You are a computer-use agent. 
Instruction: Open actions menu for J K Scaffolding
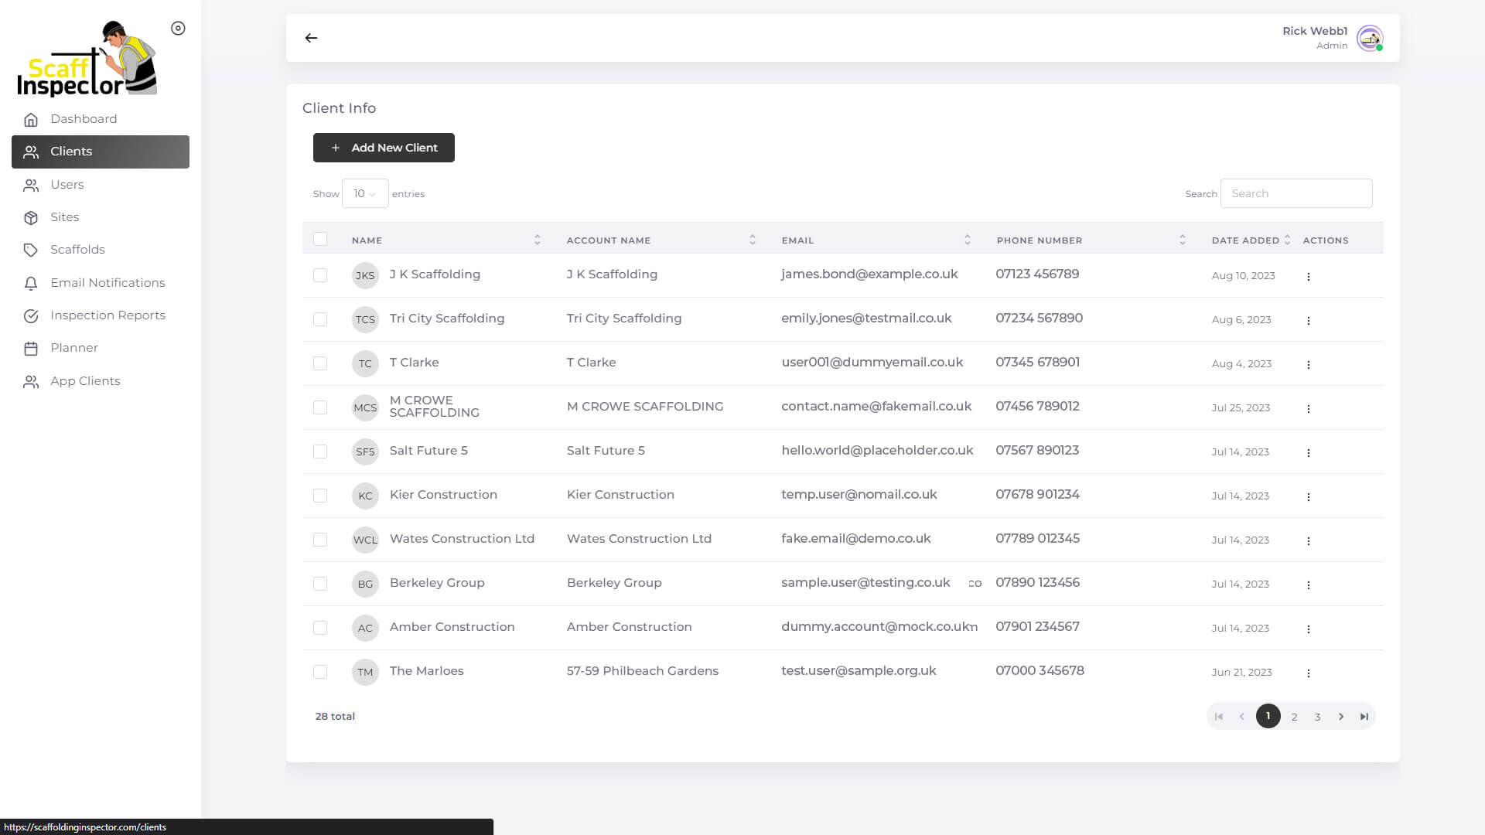point(1308,276)
